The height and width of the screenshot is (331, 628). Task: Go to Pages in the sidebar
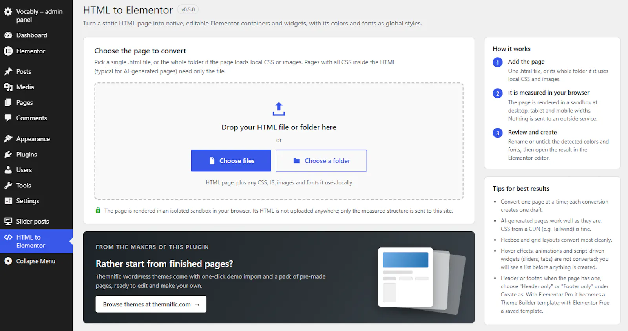pyautogui.click(x=37, y=102)
